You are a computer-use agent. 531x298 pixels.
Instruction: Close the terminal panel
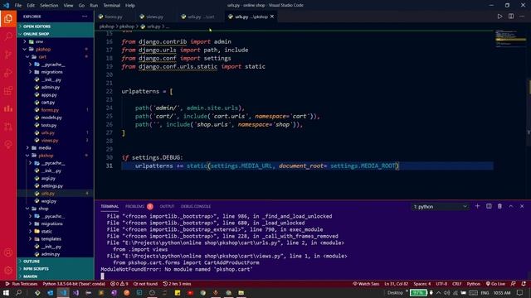(522, 206)
